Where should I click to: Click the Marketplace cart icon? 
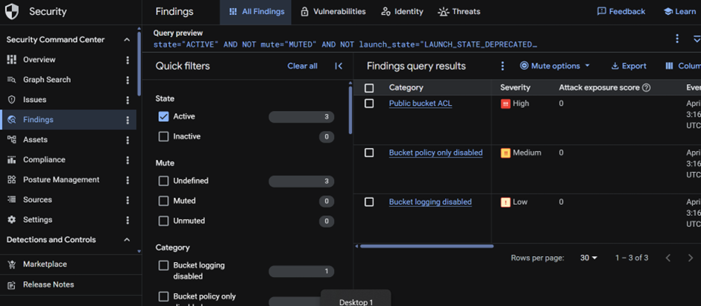pos(12,264)
